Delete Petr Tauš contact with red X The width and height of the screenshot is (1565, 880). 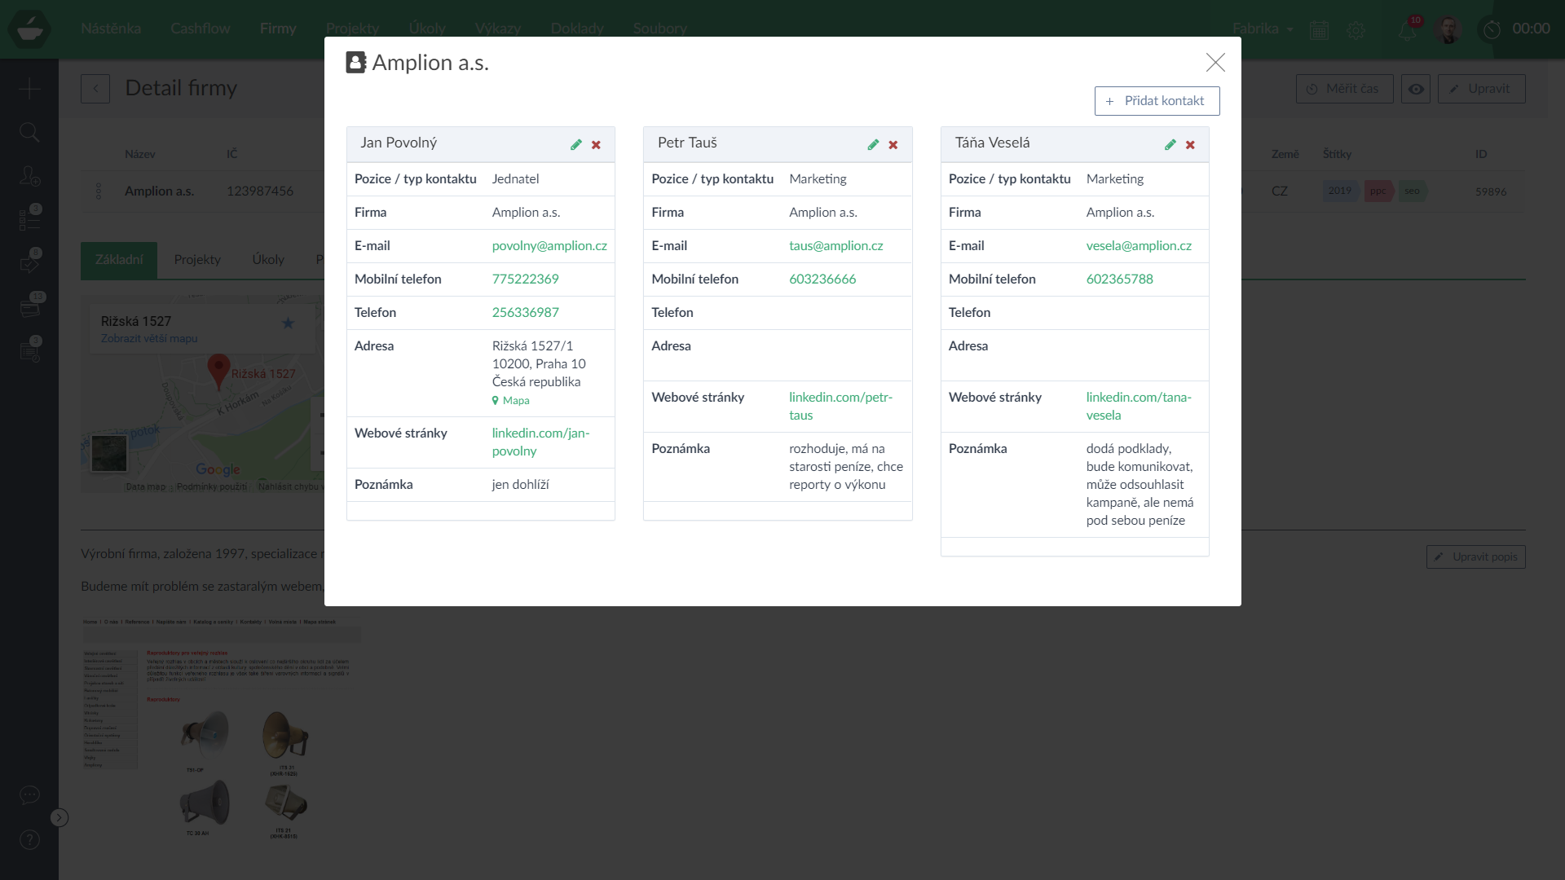pos(893,145)
